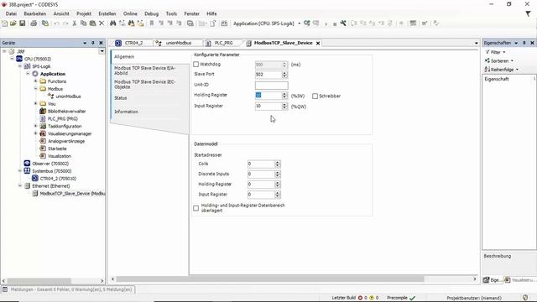
Task: Click the Meldungen panel icon at bottom left
Action: (5, 289)
